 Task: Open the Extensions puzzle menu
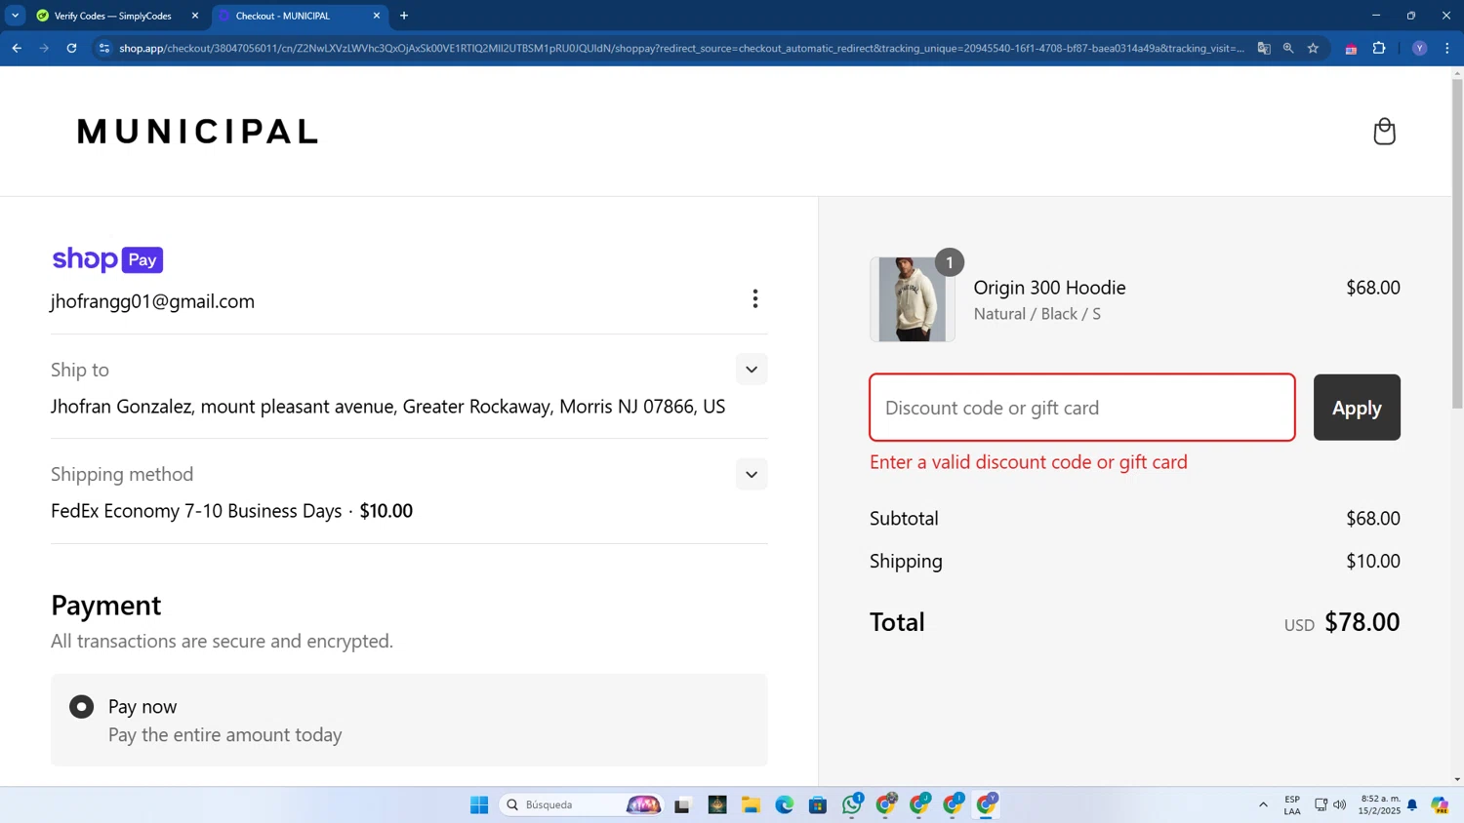(1379, 48)
